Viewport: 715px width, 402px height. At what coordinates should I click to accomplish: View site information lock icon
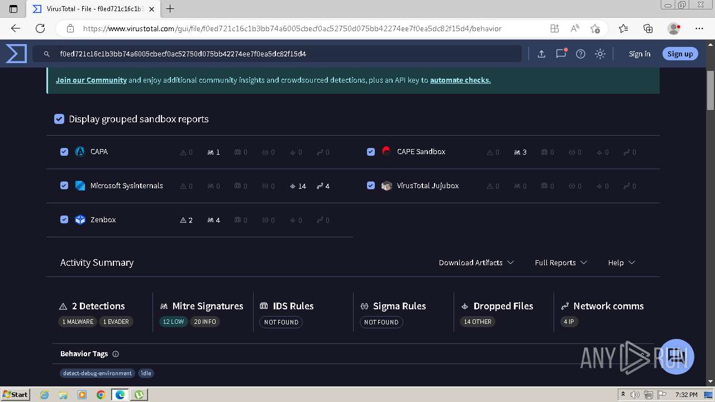[70, 28]
